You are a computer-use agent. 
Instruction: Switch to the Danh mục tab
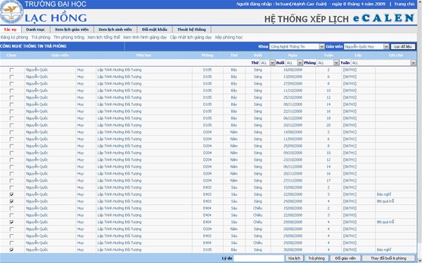(36, 29)
